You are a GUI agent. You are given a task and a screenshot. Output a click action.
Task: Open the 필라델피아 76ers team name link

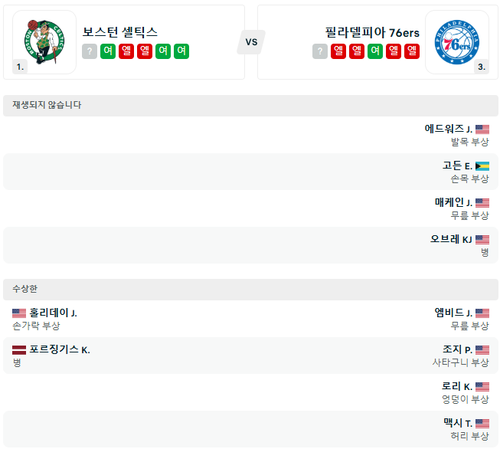372,32
